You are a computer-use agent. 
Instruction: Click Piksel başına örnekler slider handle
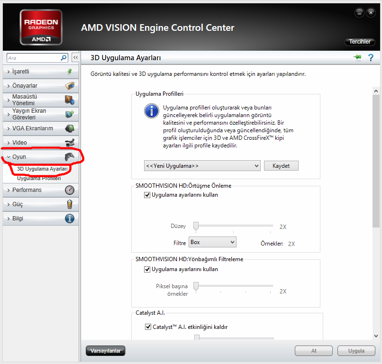(196, 286)
